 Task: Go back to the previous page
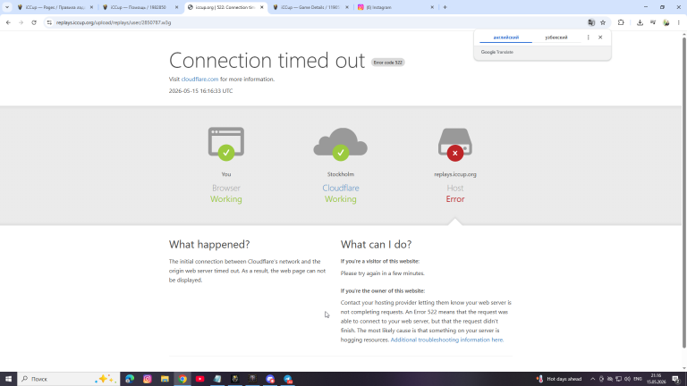click(x=8, y=22)
